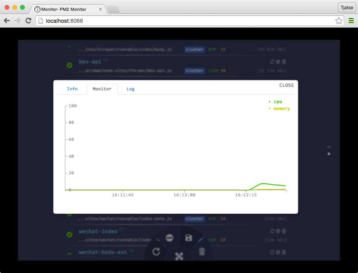Reload the page in the browser
358x273 pixels.
pyautogui.click(x=28, y=21)
